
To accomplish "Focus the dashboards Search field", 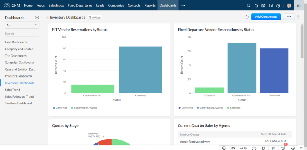I will tap(22, 34).
